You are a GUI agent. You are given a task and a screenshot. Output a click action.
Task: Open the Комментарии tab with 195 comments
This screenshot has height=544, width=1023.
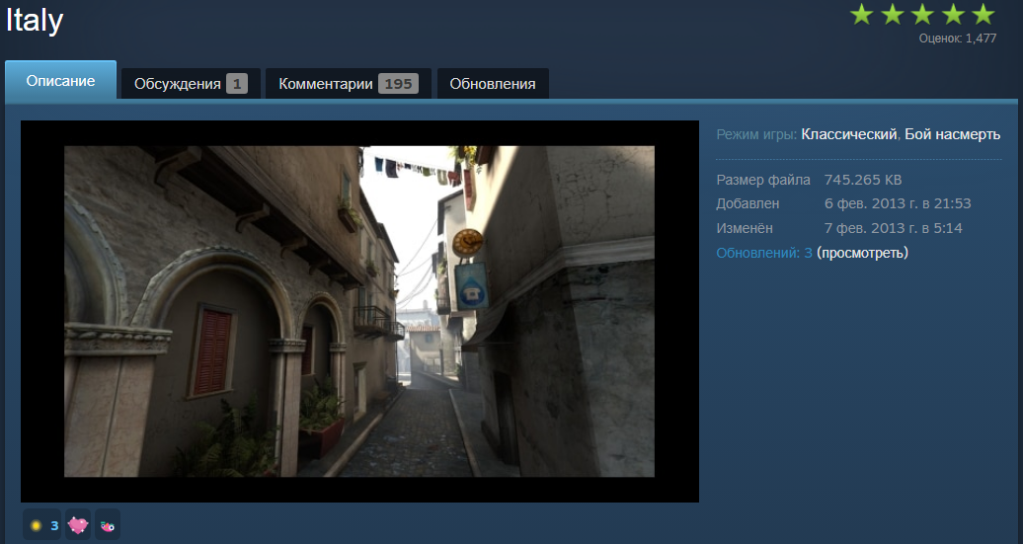pos(349,84)
